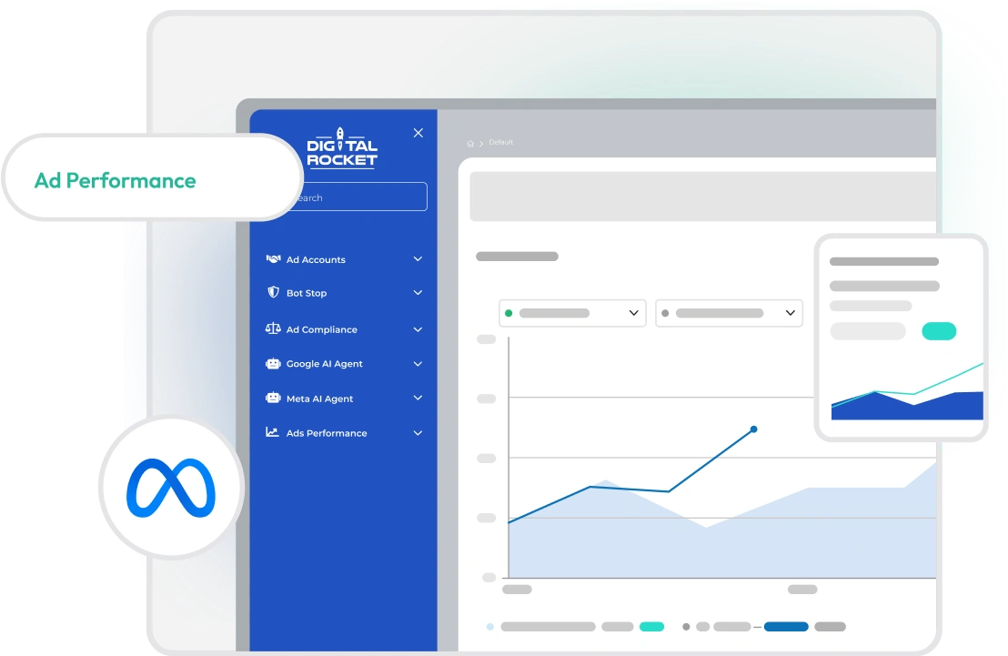Toggle the teal button on the popup card
The height and width of the screenshot is (656, 1008).
point(939,331)
